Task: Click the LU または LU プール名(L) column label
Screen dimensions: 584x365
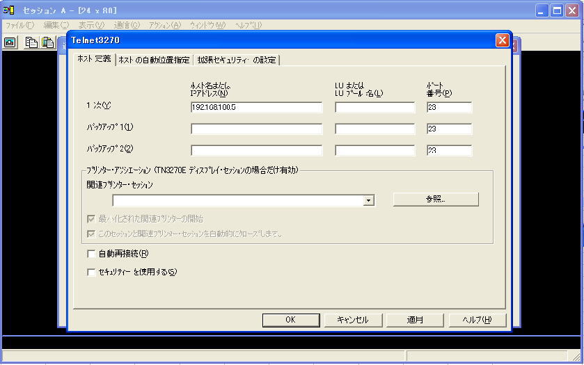Action: click(358, 89)
